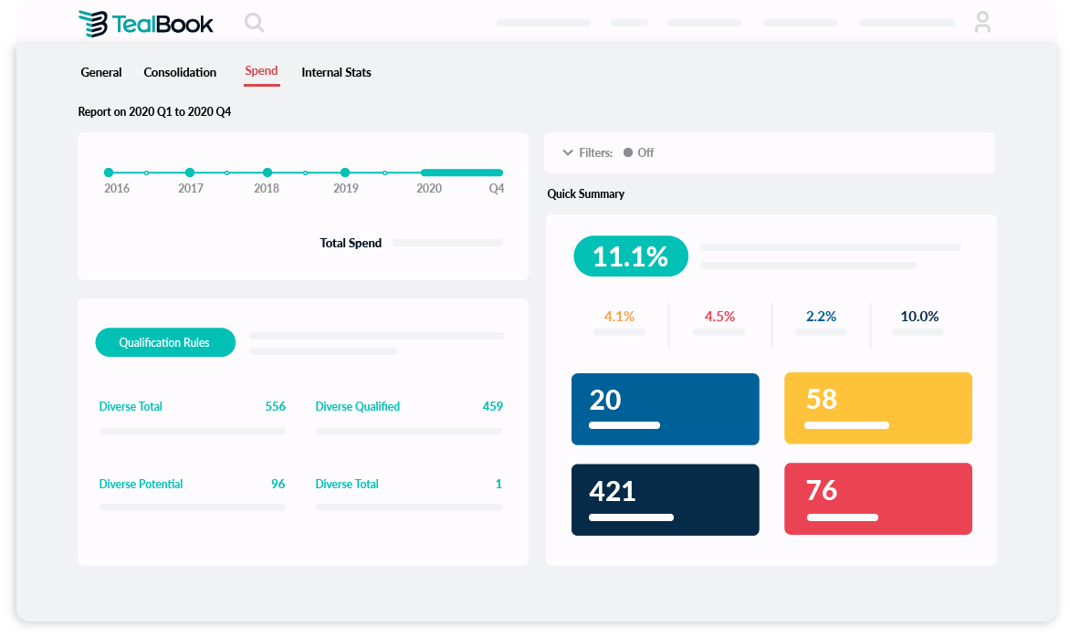The image size is (1070, 637).
Task: Select the 2018 marker on the timeline
Action: (267, 172)
